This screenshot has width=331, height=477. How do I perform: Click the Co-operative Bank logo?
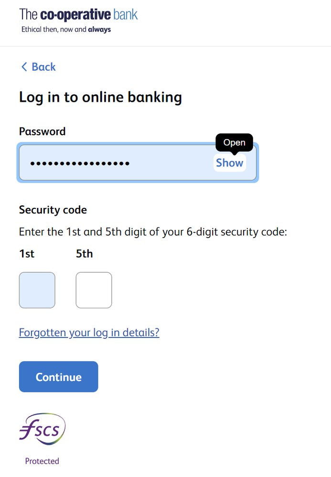point(78,21)
